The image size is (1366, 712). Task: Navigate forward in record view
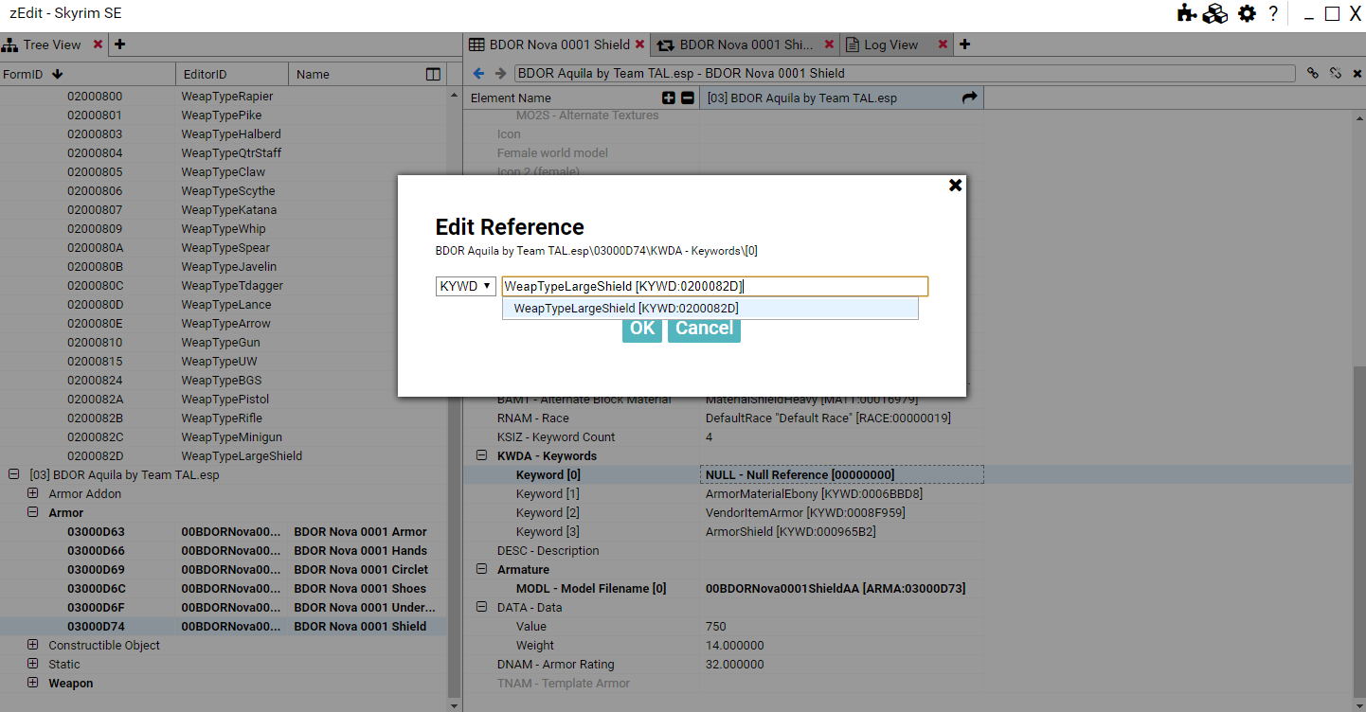pos(500,73)
